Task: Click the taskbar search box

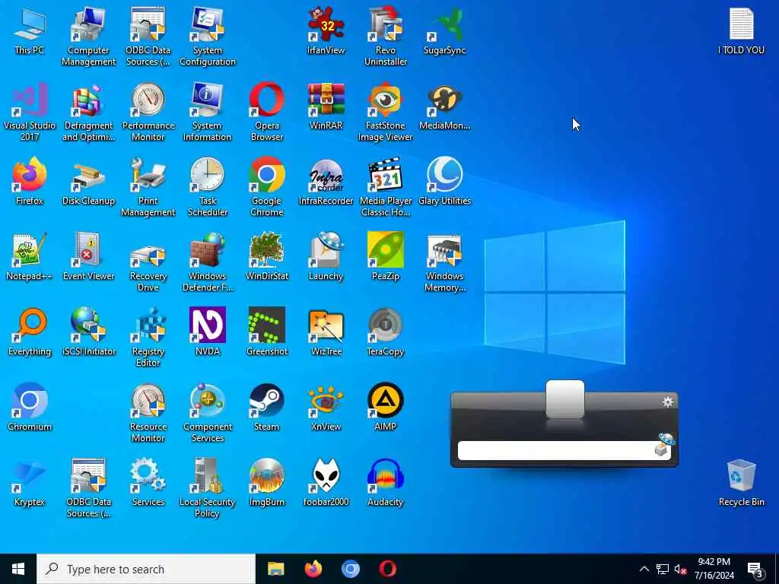Action: pyautogui.click(x=146, y=569)
